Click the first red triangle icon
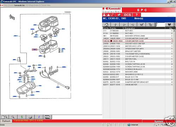 tap(104, 15)
